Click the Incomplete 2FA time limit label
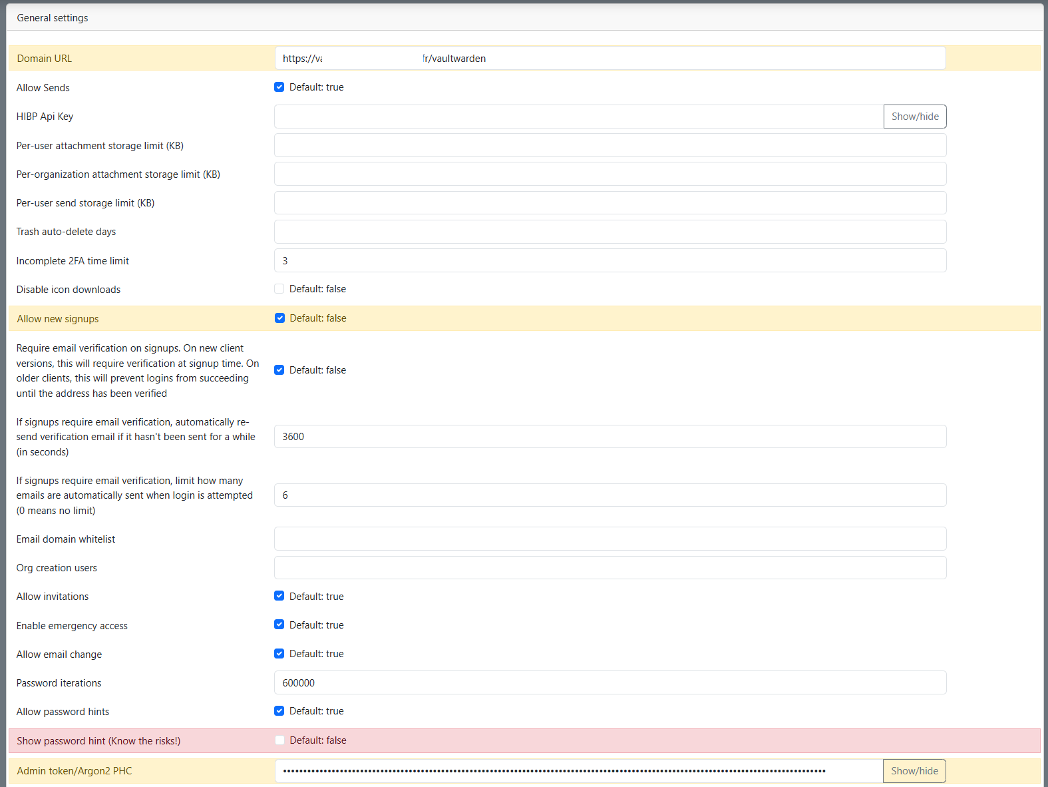1048x787 pixels. (73, 261)
